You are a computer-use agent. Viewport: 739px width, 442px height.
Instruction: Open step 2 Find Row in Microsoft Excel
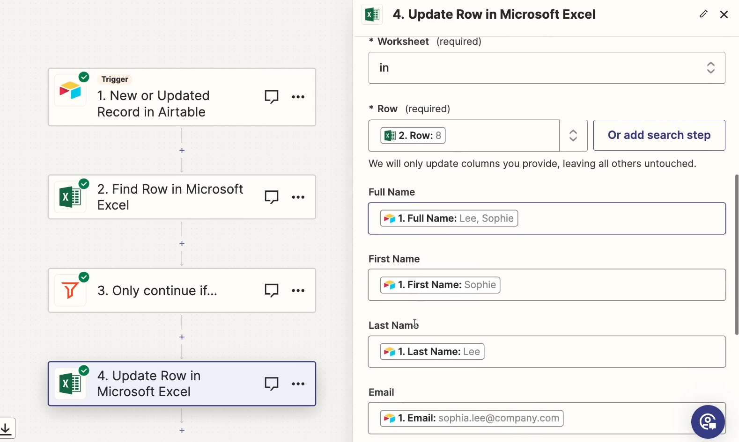coord(182,197)
